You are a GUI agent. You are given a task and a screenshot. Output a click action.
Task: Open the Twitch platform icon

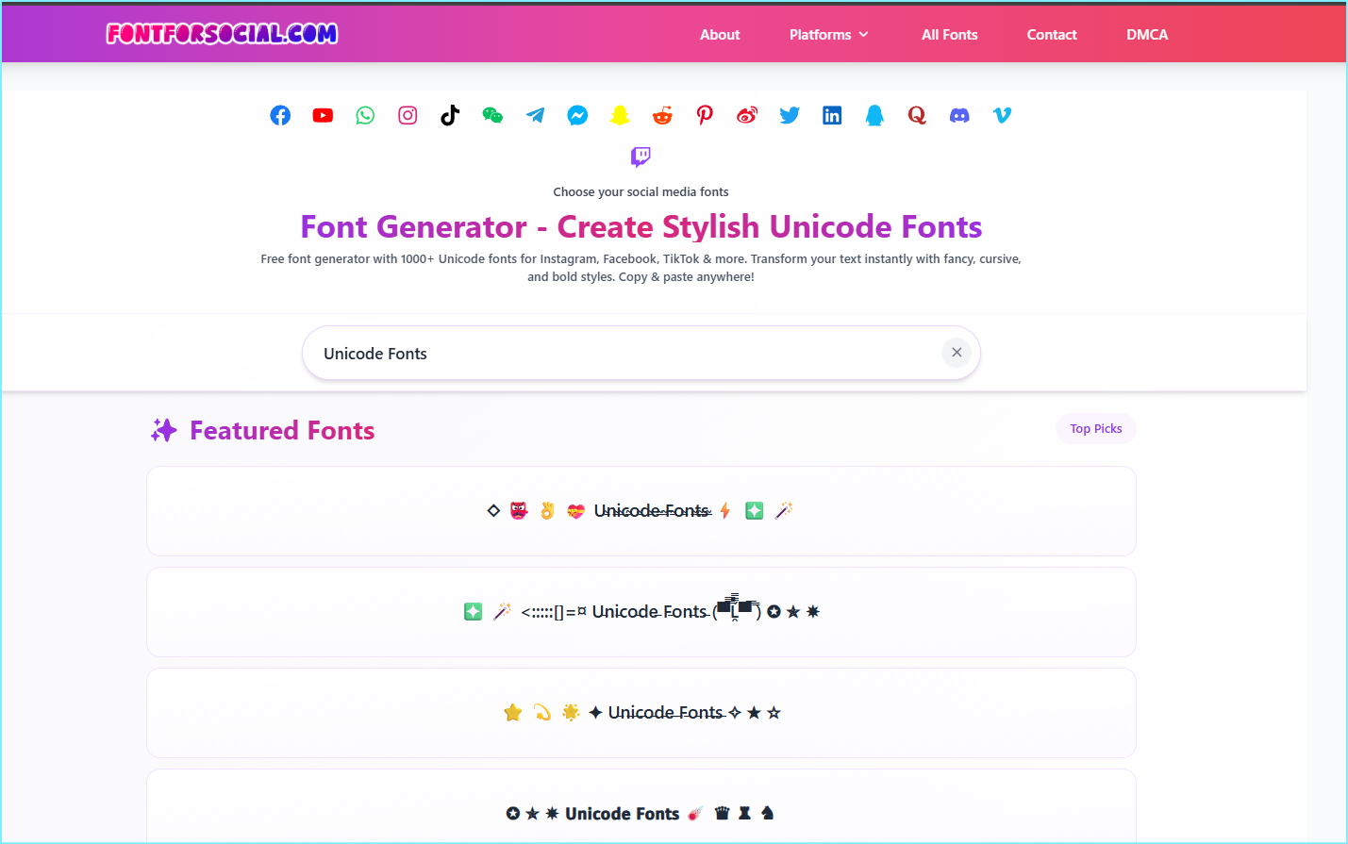point(641,156)
